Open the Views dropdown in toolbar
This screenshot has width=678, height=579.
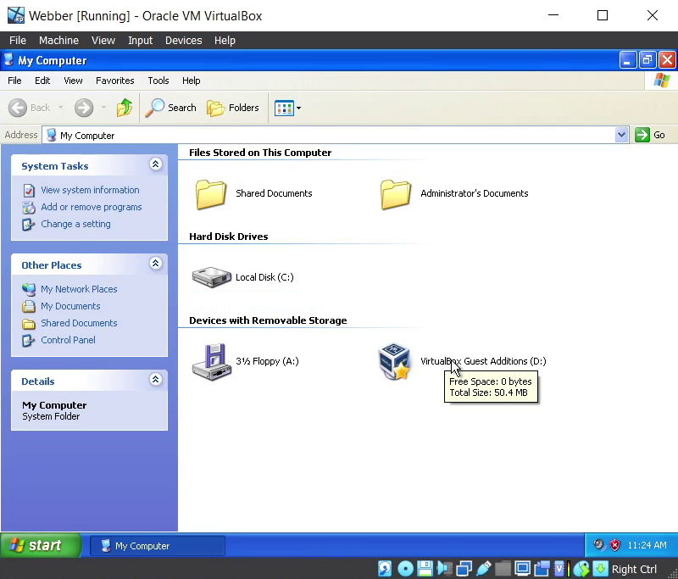[288, 108]
